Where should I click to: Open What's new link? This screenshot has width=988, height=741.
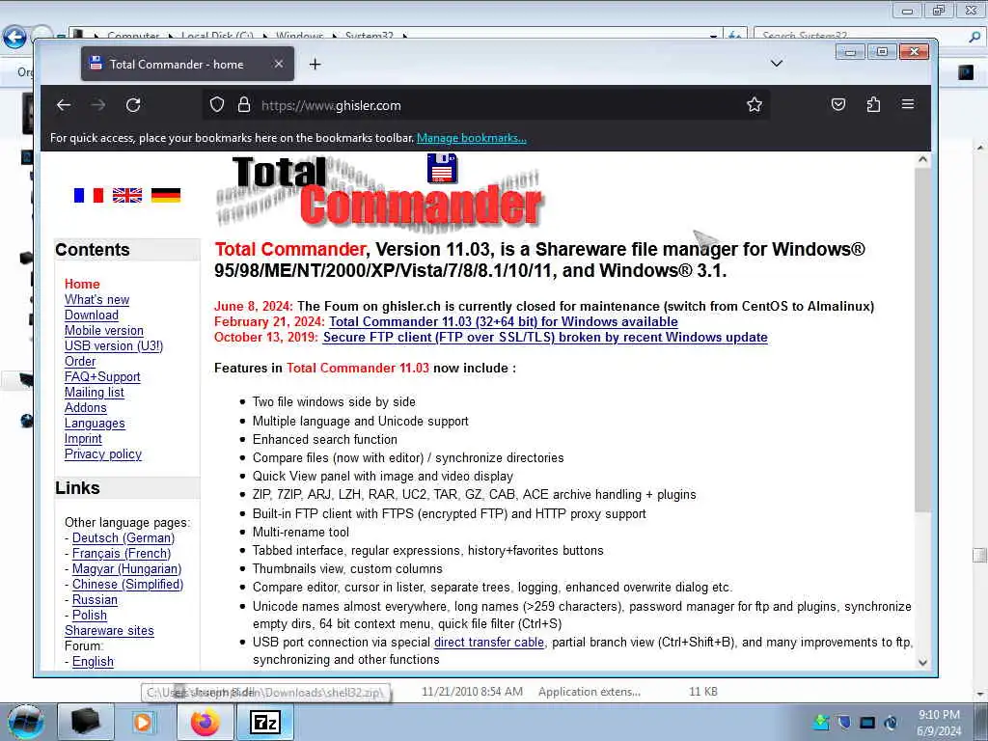tap(97, 300)
